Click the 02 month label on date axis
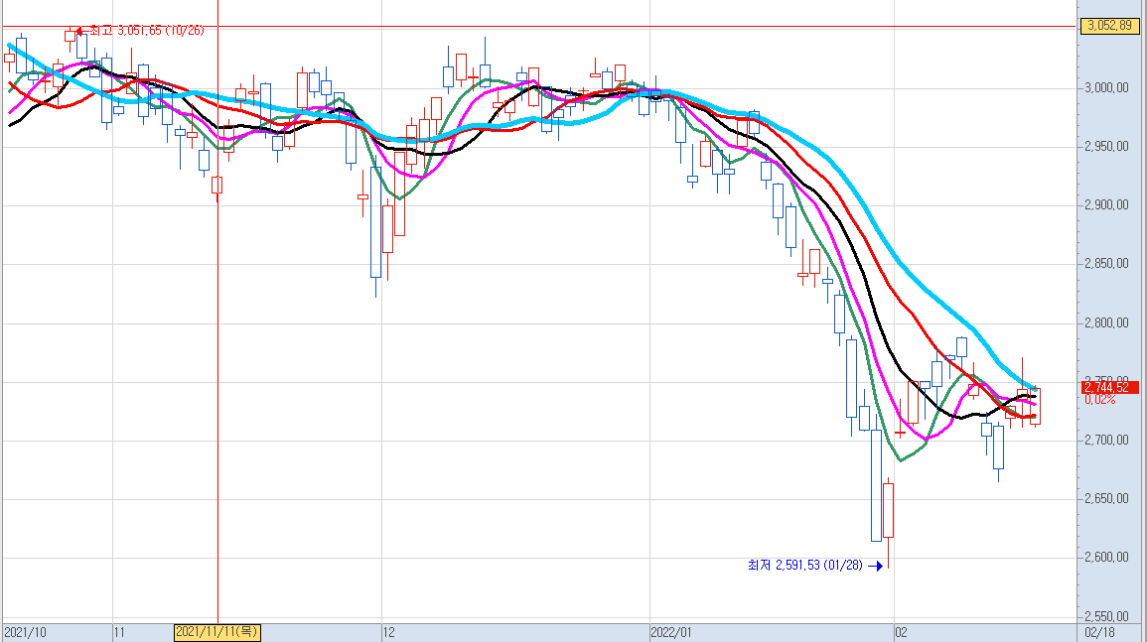This screenshot has height=642, width=1147. coord(902,632)
